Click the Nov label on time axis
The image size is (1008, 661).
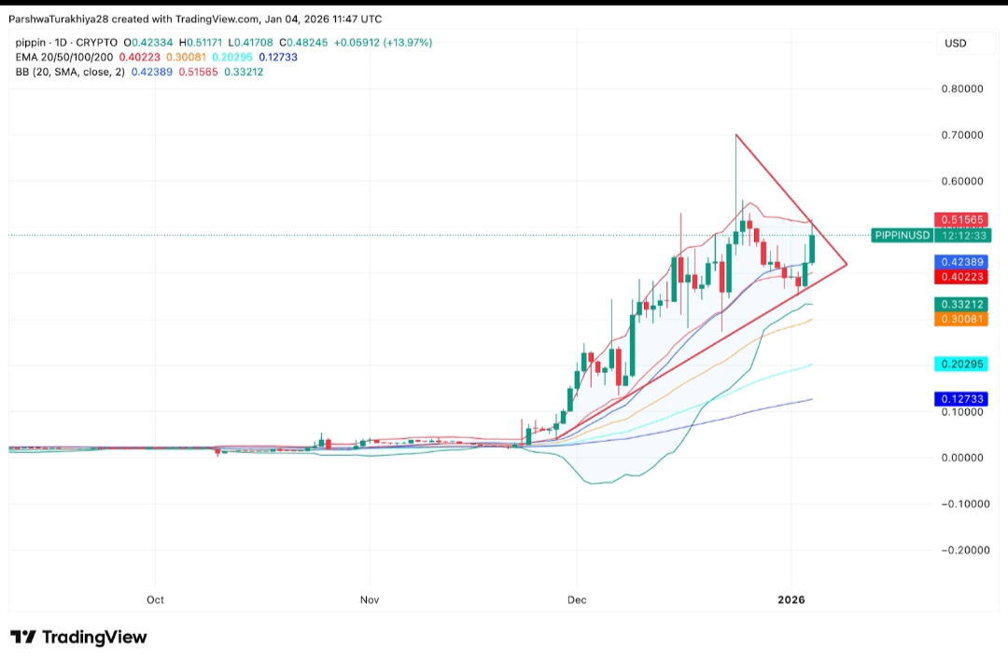coord(370,599)
